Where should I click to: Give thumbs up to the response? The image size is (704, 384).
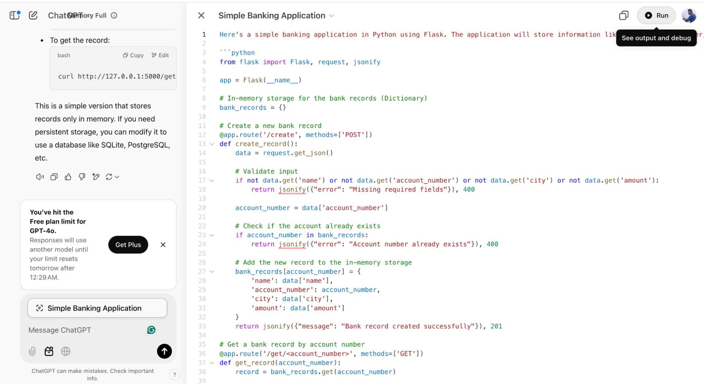point(68,177)
